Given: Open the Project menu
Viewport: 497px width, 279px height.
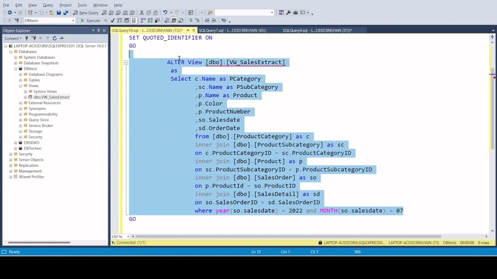Looking at the screenshot, I should [x=65, y=5].
